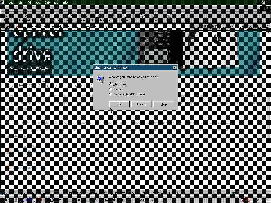Refresh the page in Internet Explorer

pyautogui.click(x=55, y=17)
